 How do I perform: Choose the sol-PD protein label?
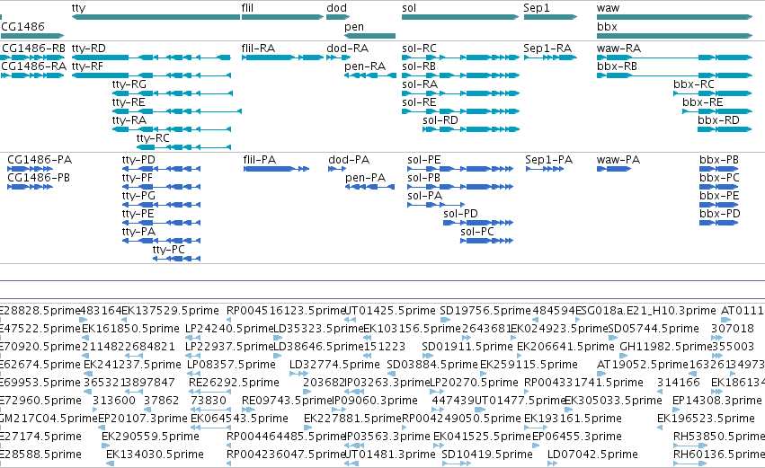(x=460, y=214)
